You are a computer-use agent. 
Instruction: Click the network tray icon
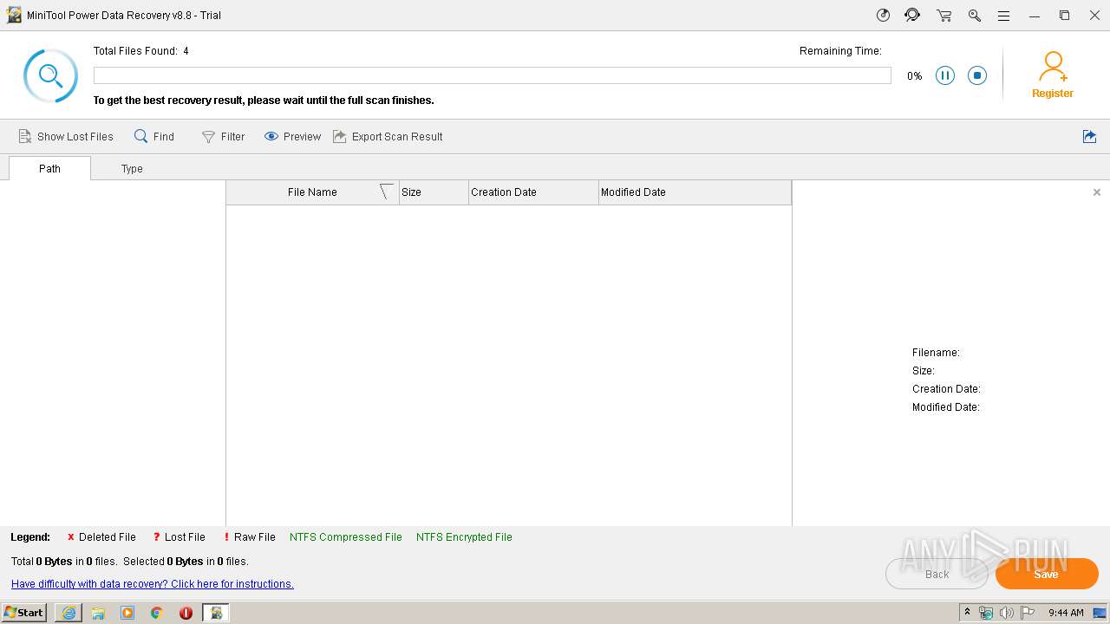pos(986,613)
